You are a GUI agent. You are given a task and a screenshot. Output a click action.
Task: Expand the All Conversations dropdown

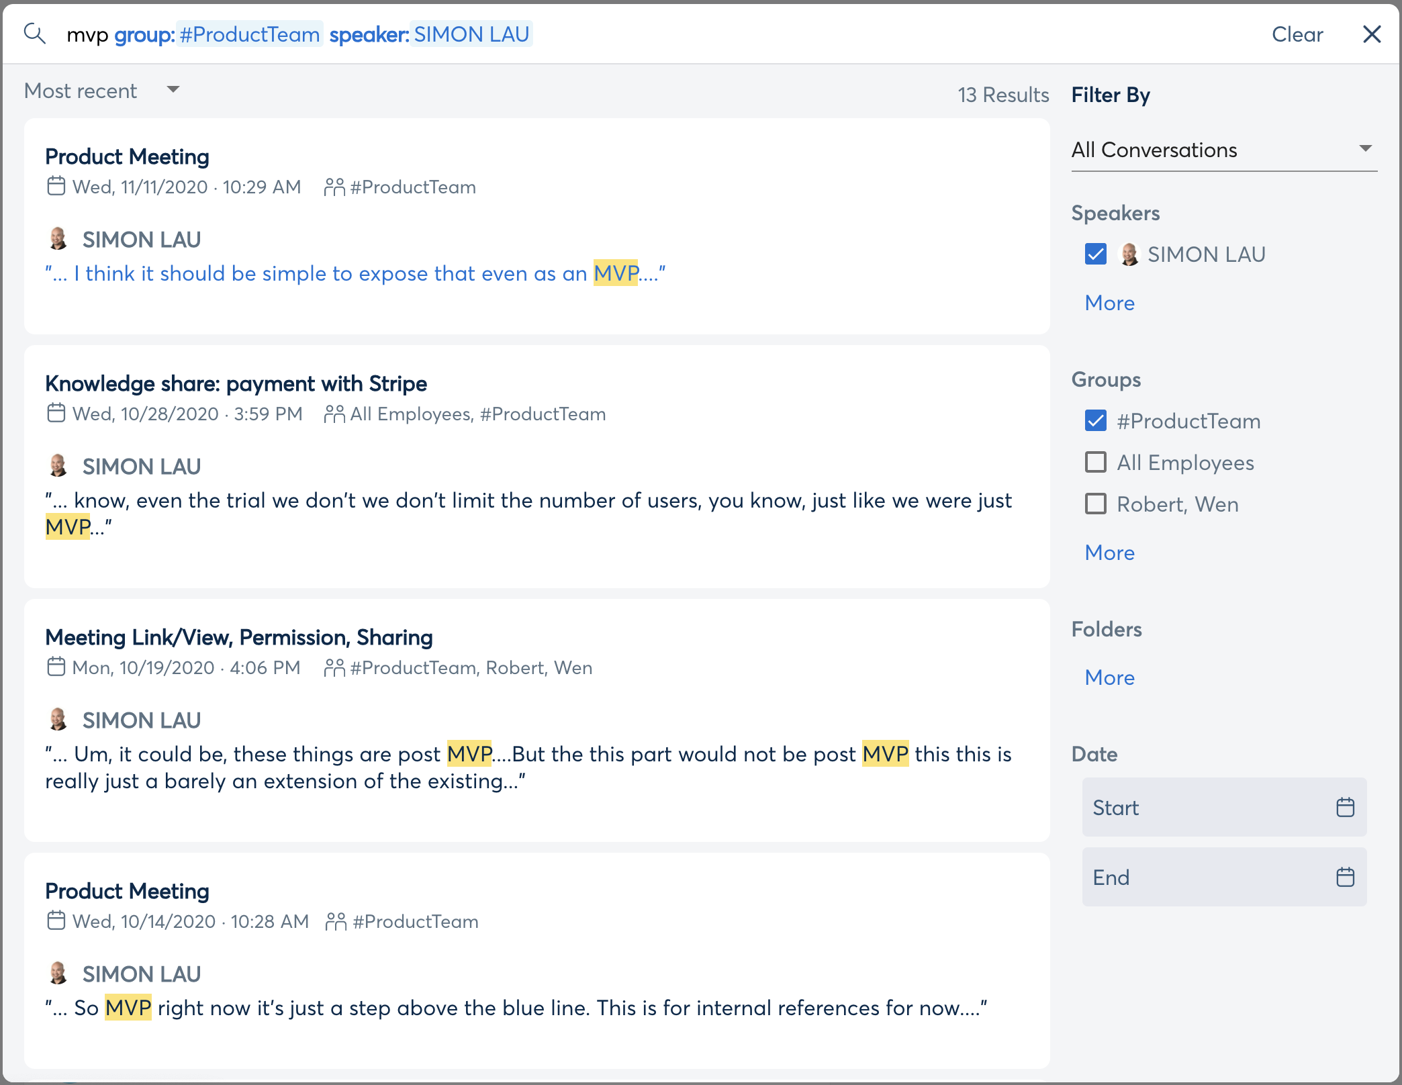[x=1222, y=150]
